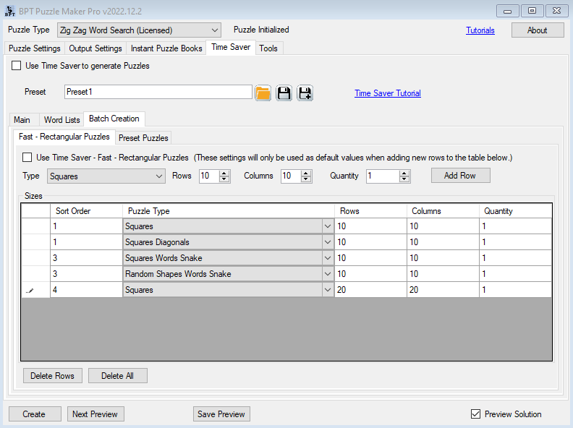
Task: Enable Use Time Saver to generate Puzzles
Action: click(x=17, y=66)
